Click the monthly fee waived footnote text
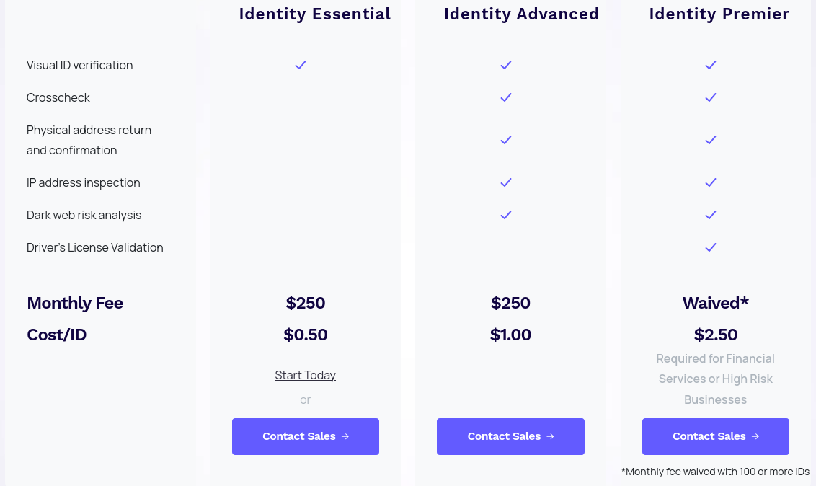The image size is (816, 486). click(715, 472)
